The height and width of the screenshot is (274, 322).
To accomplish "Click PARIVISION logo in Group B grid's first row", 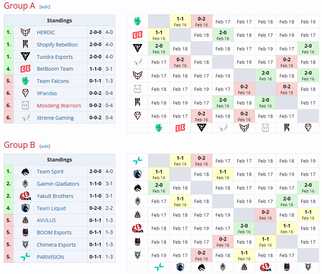I will (x=138, y=161).
